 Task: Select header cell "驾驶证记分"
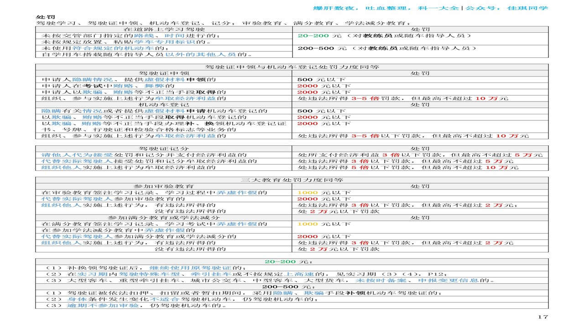click(x=164, y=149)
